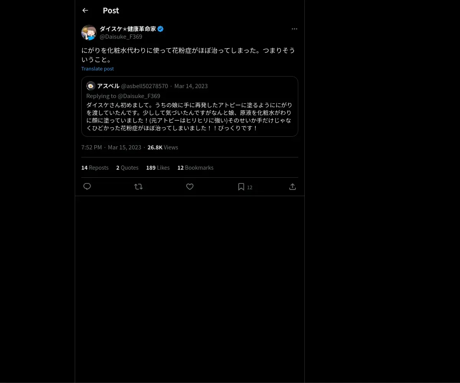View the 14 Reposts list
The width and height of the screenshot is (460, 383).
(95, 168)
